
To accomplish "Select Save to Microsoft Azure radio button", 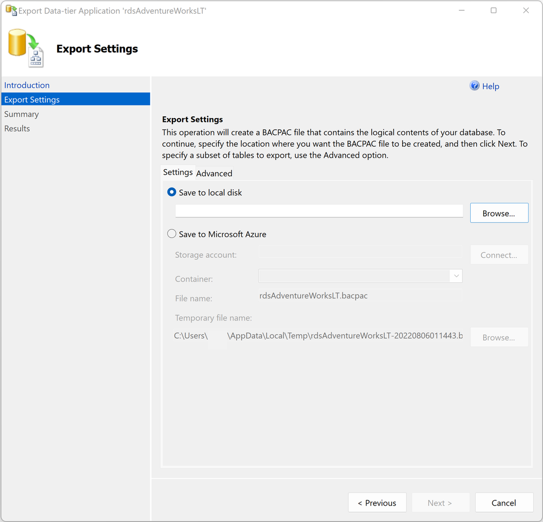I will 171,234.
